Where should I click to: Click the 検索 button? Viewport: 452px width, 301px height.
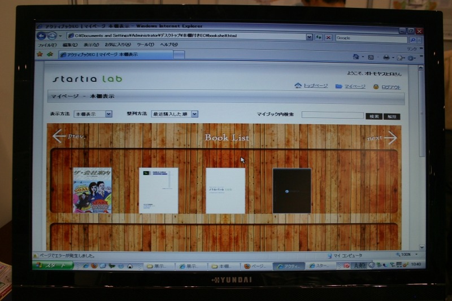[374, 116]
